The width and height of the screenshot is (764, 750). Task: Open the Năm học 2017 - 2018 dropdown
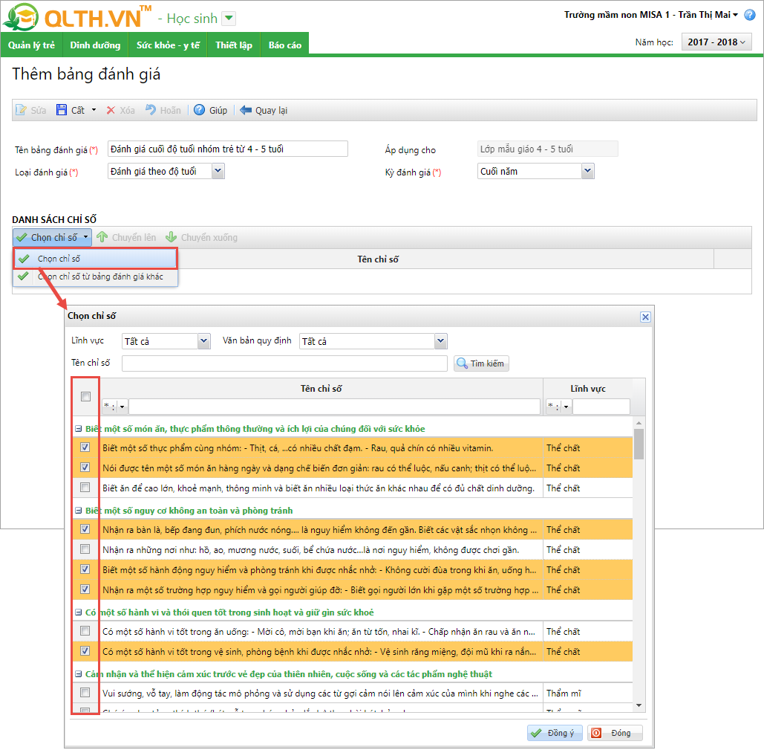tap(716, 42)
